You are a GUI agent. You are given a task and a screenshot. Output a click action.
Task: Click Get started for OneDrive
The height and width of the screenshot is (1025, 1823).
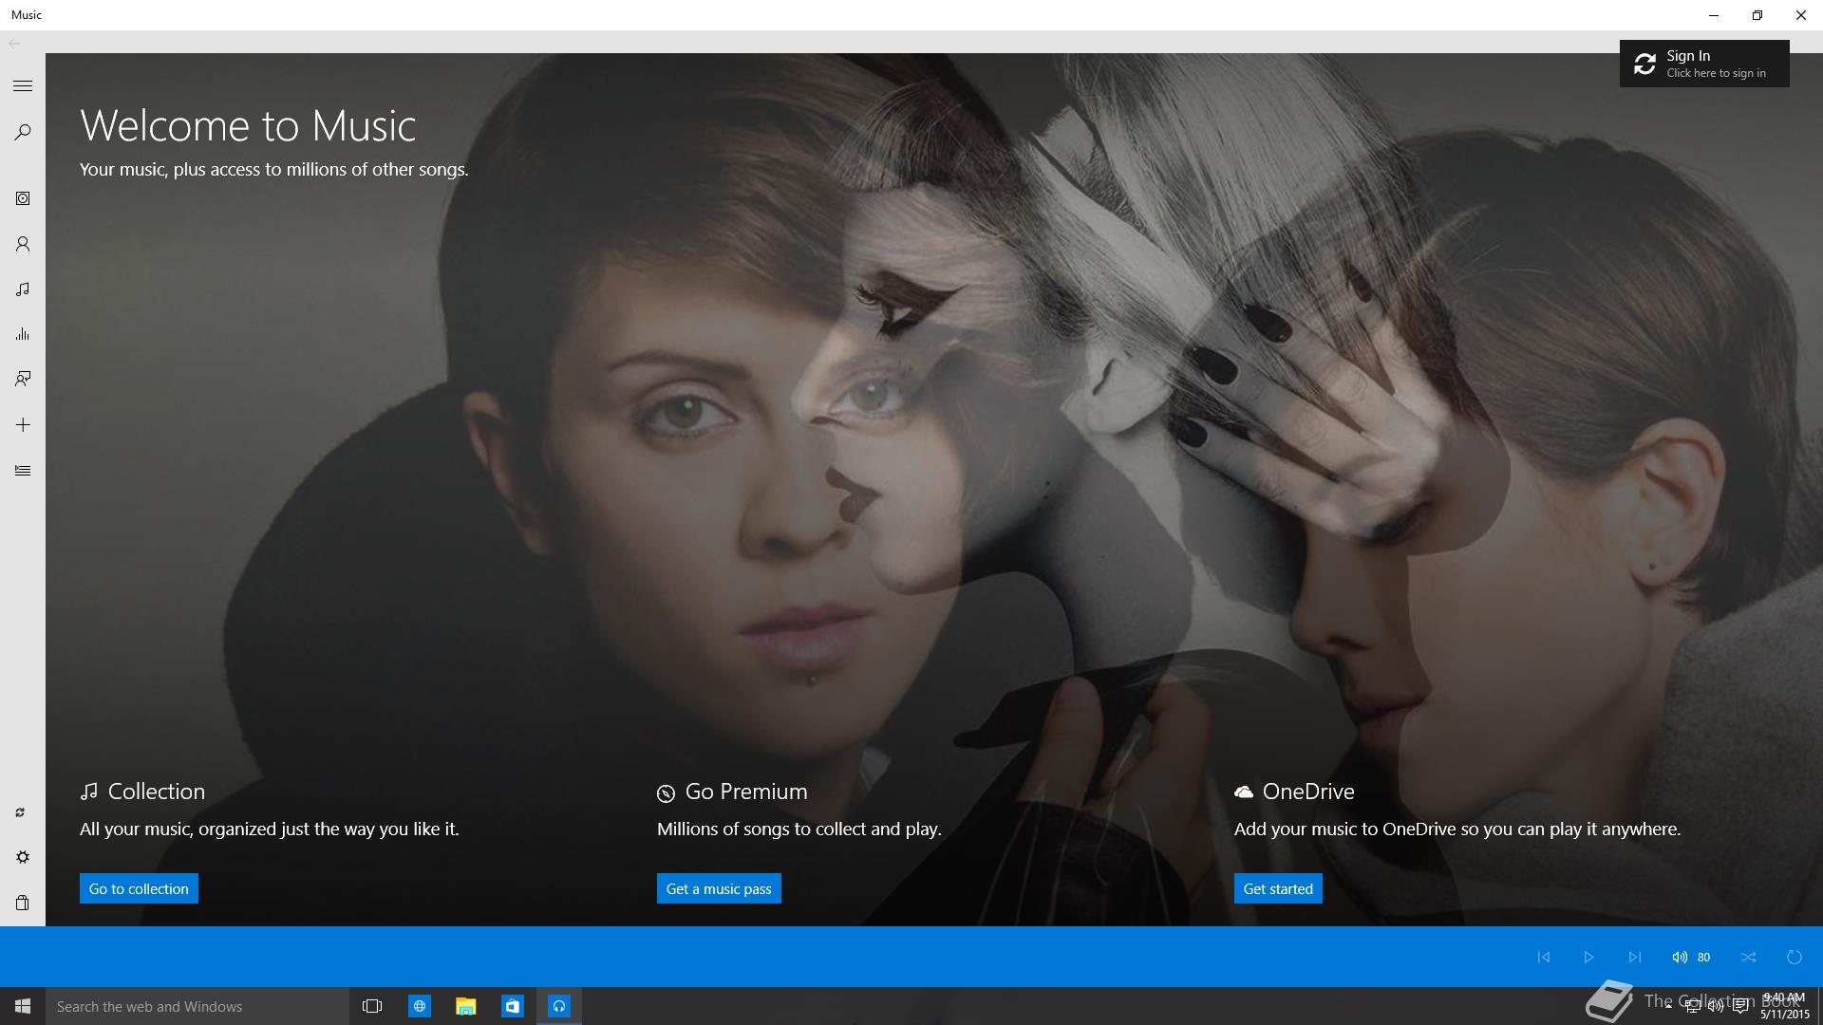pyautogui.click(x=1278, y=888)
